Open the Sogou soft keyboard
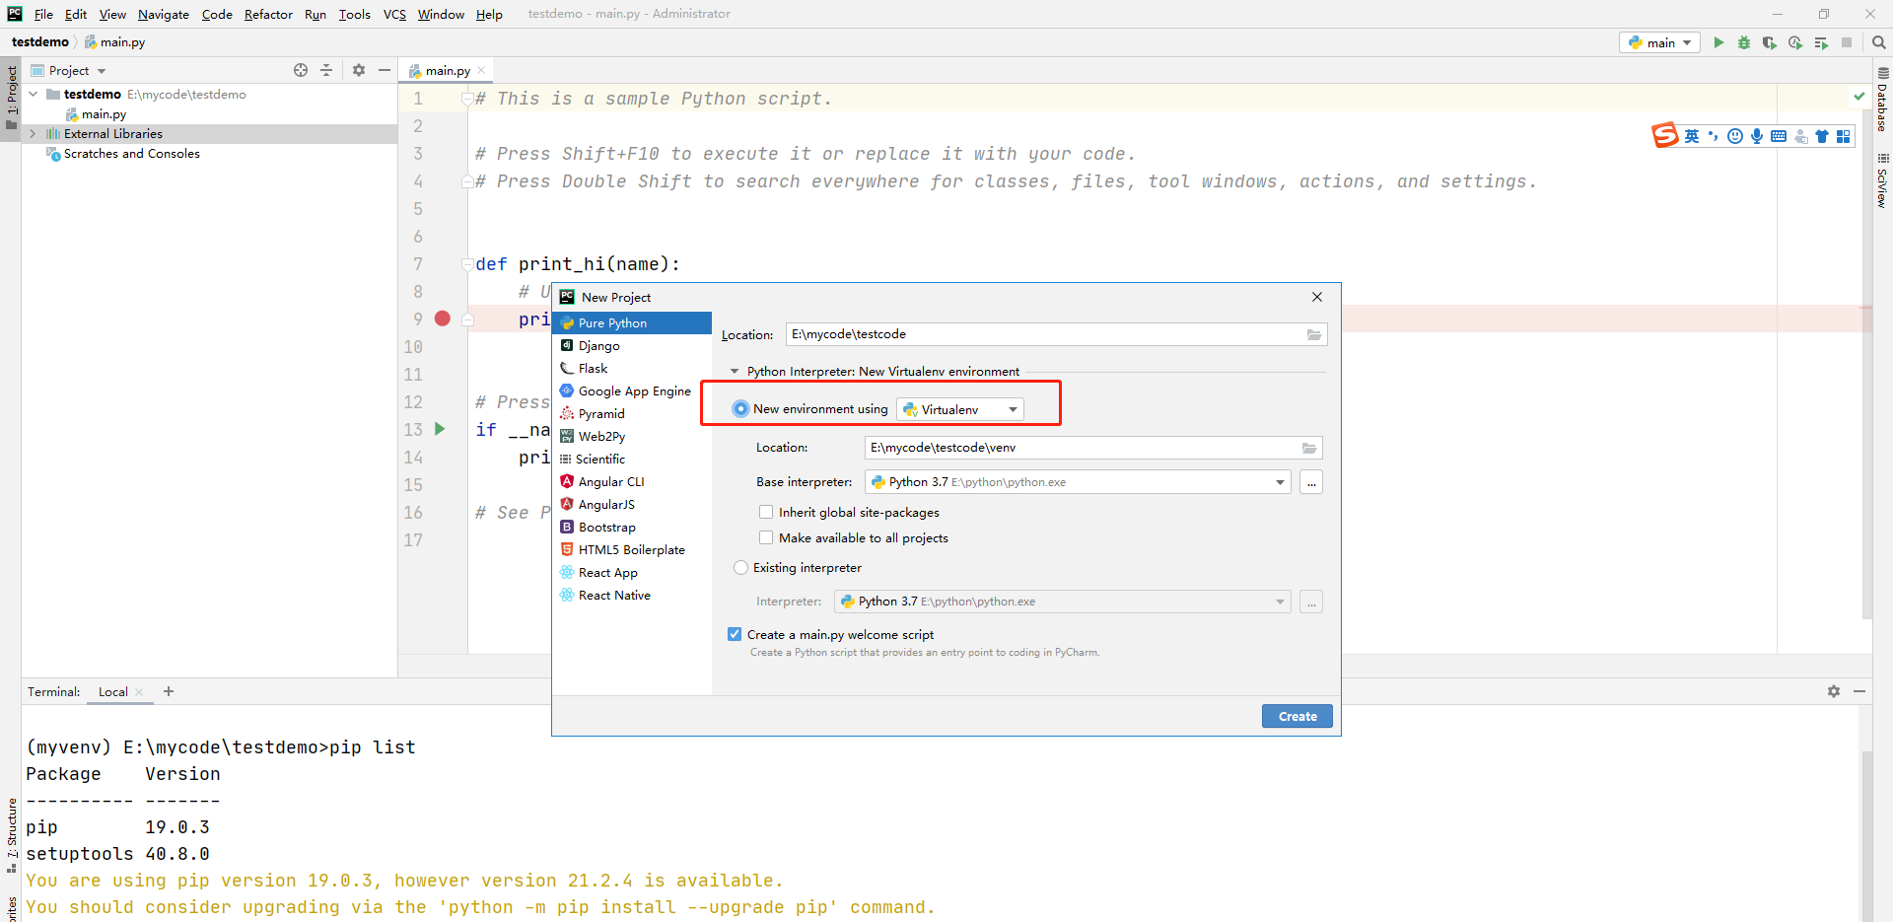The width and height of the screenshot is (1893, 922). click(1779, 136)
